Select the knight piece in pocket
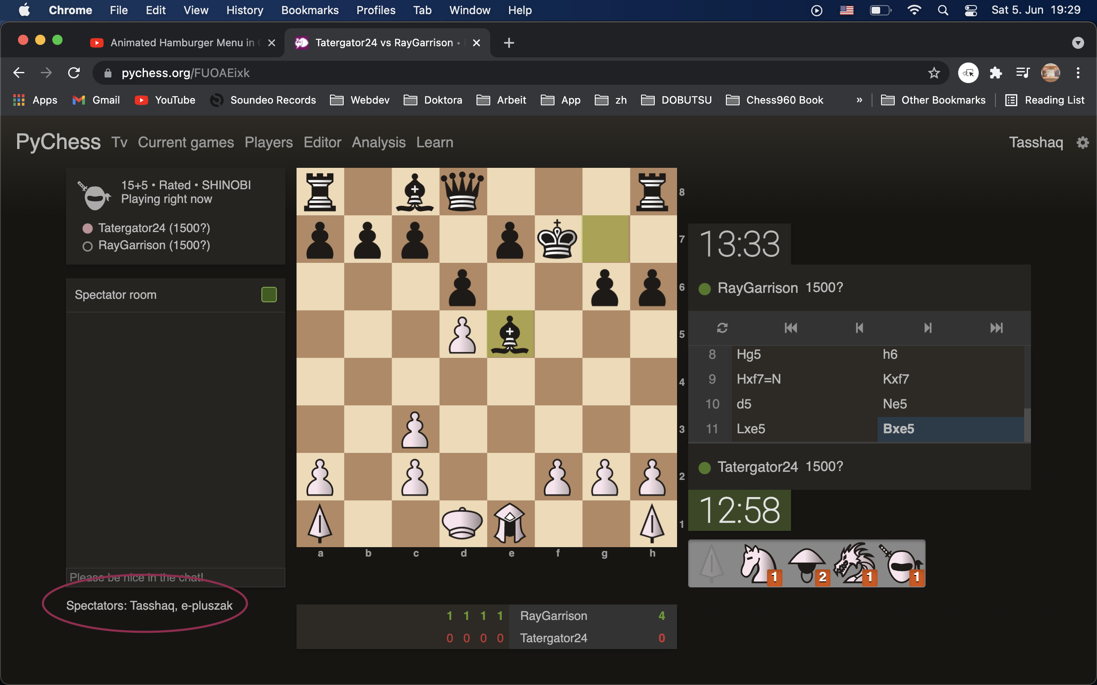 click(759, 563)
